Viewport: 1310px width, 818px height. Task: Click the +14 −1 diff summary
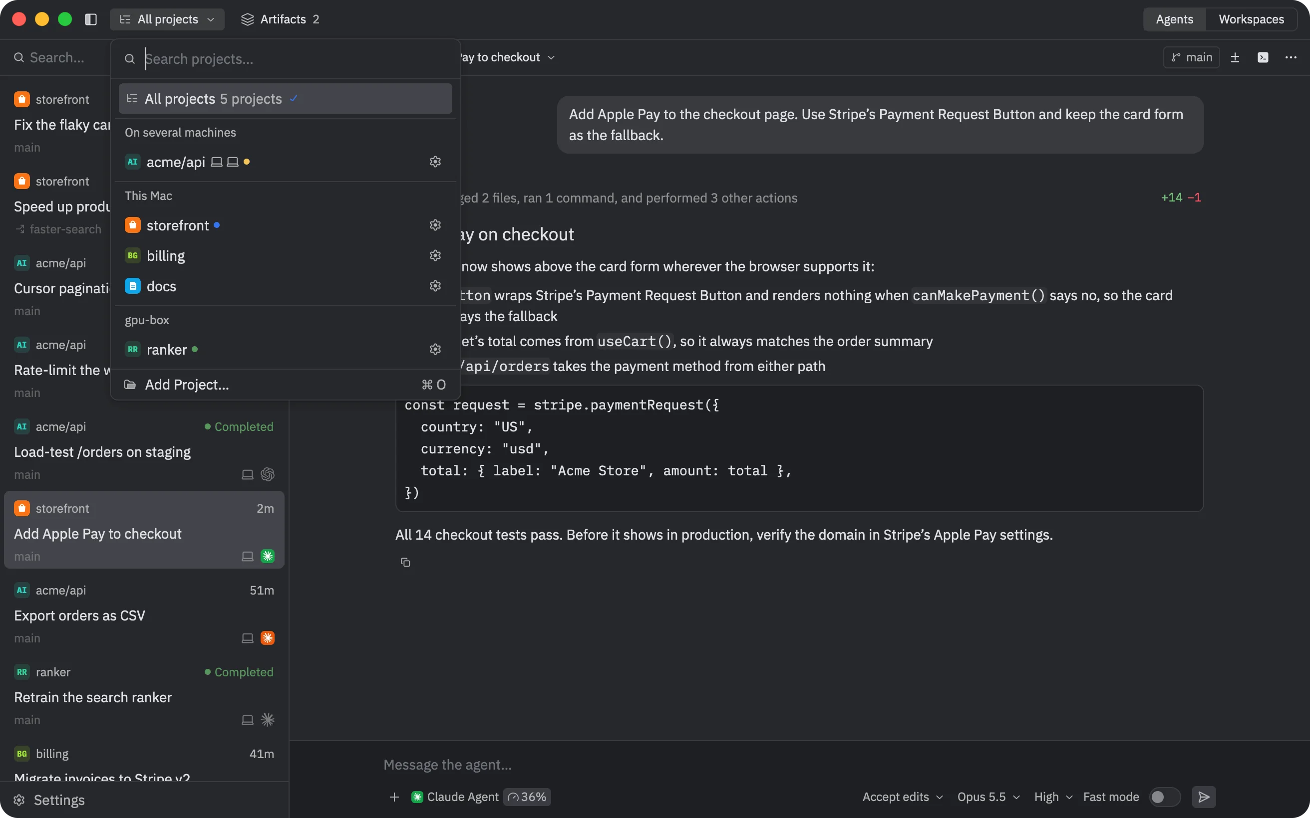click(1181, 198)
